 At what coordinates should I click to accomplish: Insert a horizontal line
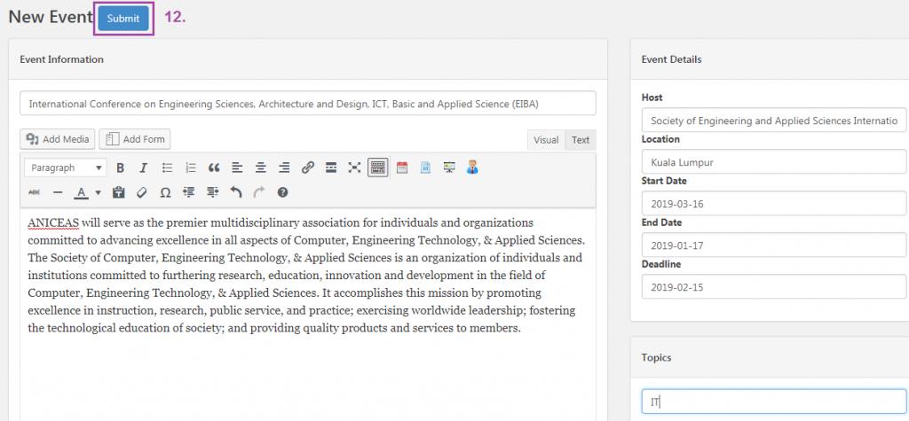pyautogui.click(x=58, y=192)
